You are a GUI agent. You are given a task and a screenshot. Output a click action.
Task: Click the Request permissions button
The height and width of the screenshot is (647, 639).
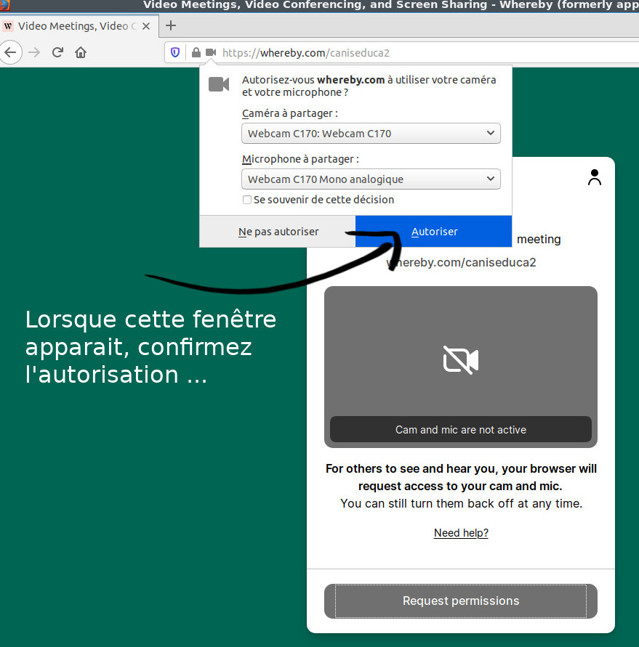461,601
